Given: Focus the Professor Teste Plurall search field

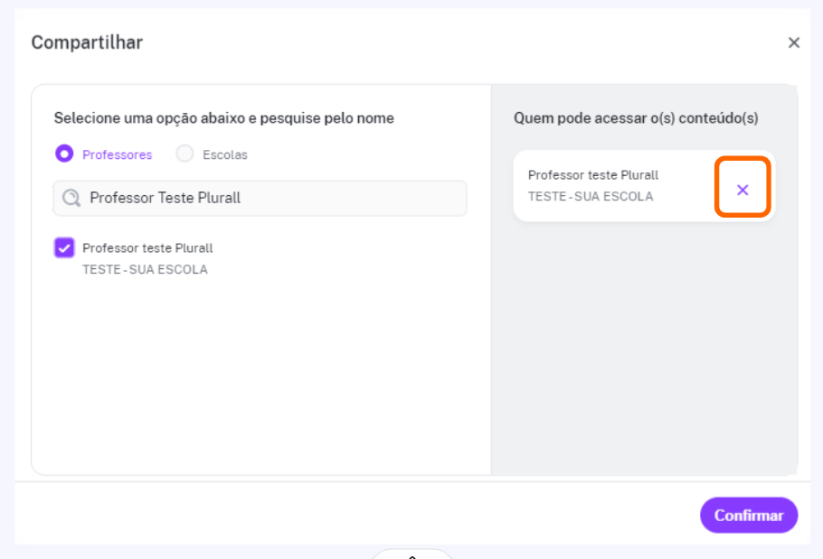Looking at the screenshot, I should tap(260, 198).
